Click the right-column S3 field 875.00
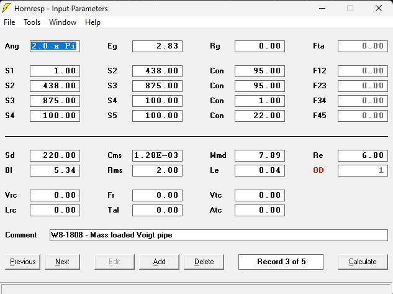This screenshot has width=393, height=294. point(158,86)
